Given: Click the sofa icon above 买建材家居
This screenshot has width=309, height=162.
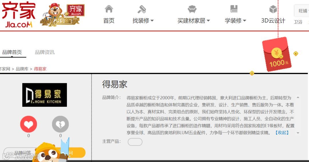Looking at the screenshot, I should [192, 9].
